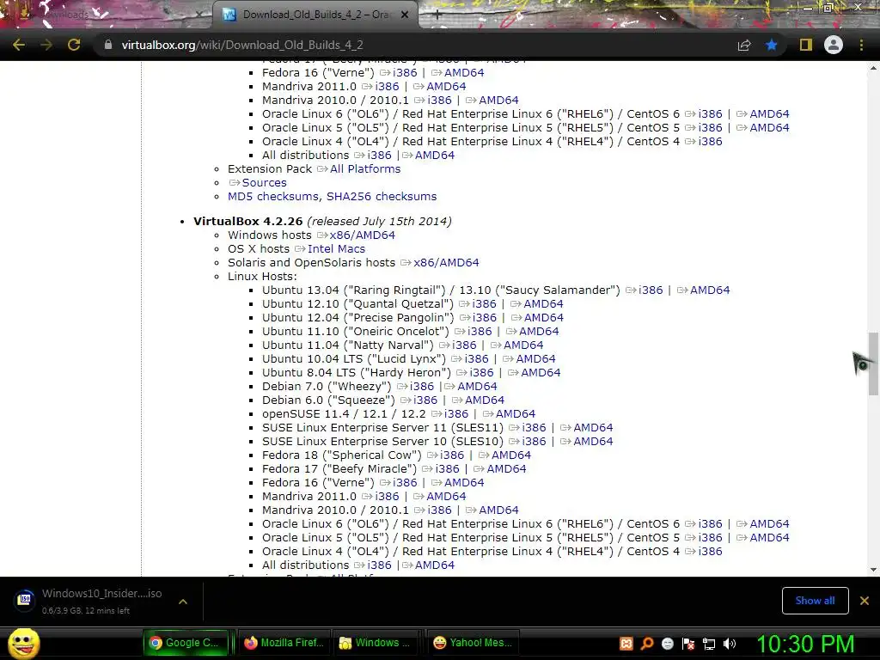Click the magnifier tray icon
The image size is (880, 660).
click(x=647, y=644)
